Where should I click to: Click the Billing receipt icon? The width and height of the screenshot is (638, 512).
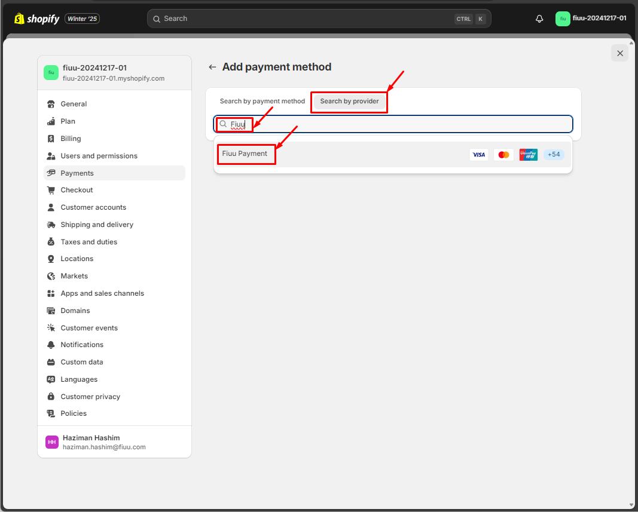pos(51,139)
